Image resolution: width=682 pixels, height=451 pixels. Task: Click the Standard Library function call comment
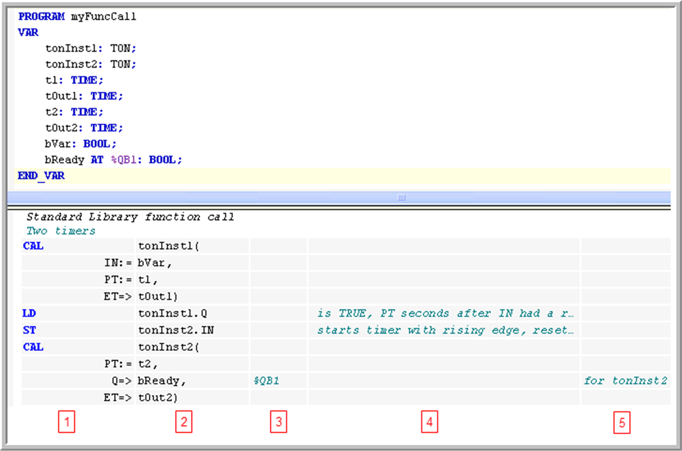coord(130,216)
